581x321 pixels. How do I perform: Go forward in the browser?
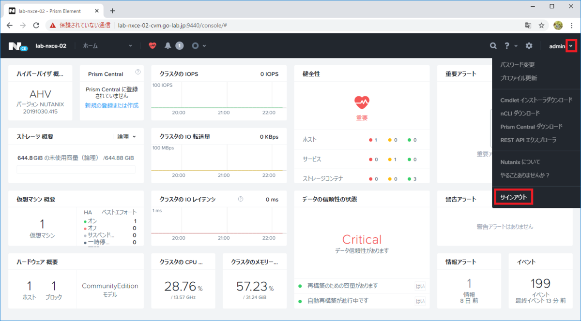(x=23, y=25)
